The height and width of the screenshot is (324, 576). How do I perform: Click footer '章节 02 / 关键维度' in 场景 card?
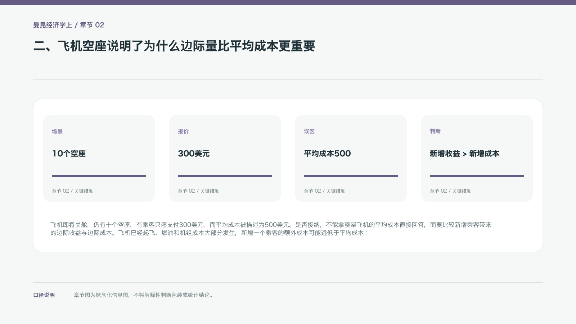click(x=72, y=191)
